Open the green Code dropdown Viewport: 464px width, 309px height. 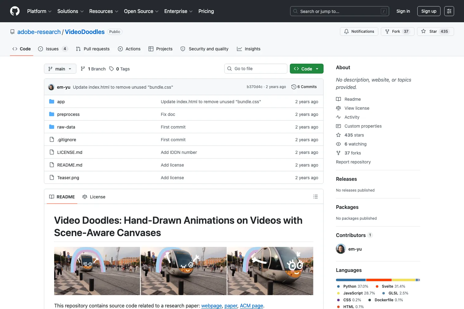pos(307,69)
